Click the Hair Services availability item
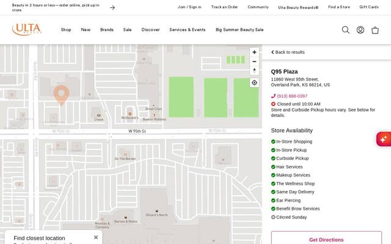 [287, 167]
